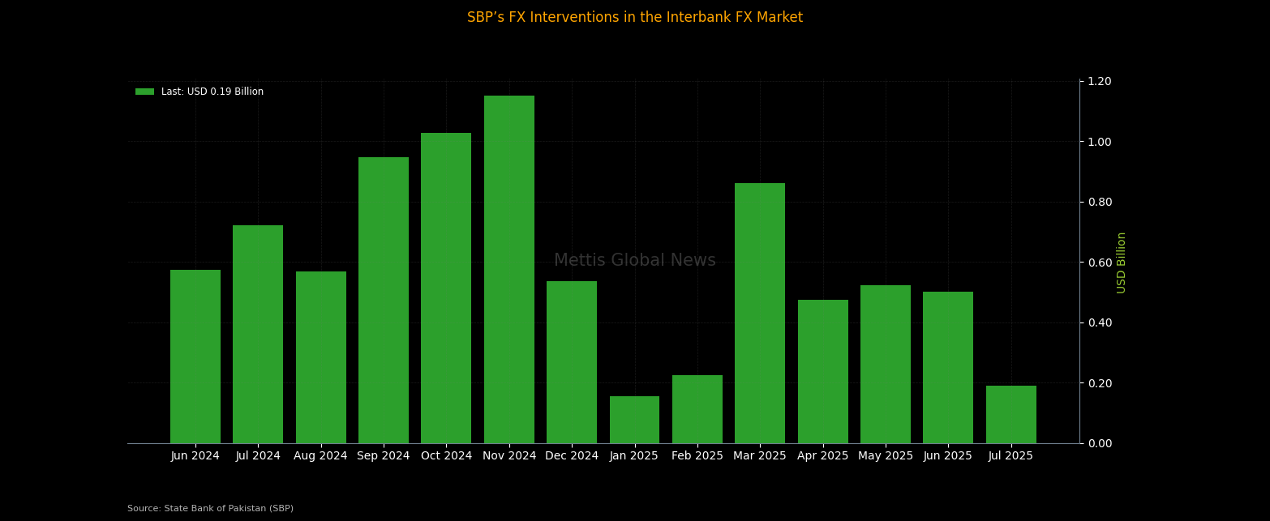Screen dimensions: 1270x521
Task: Click the Mar 2025 bar
Action: pos(760,313)
